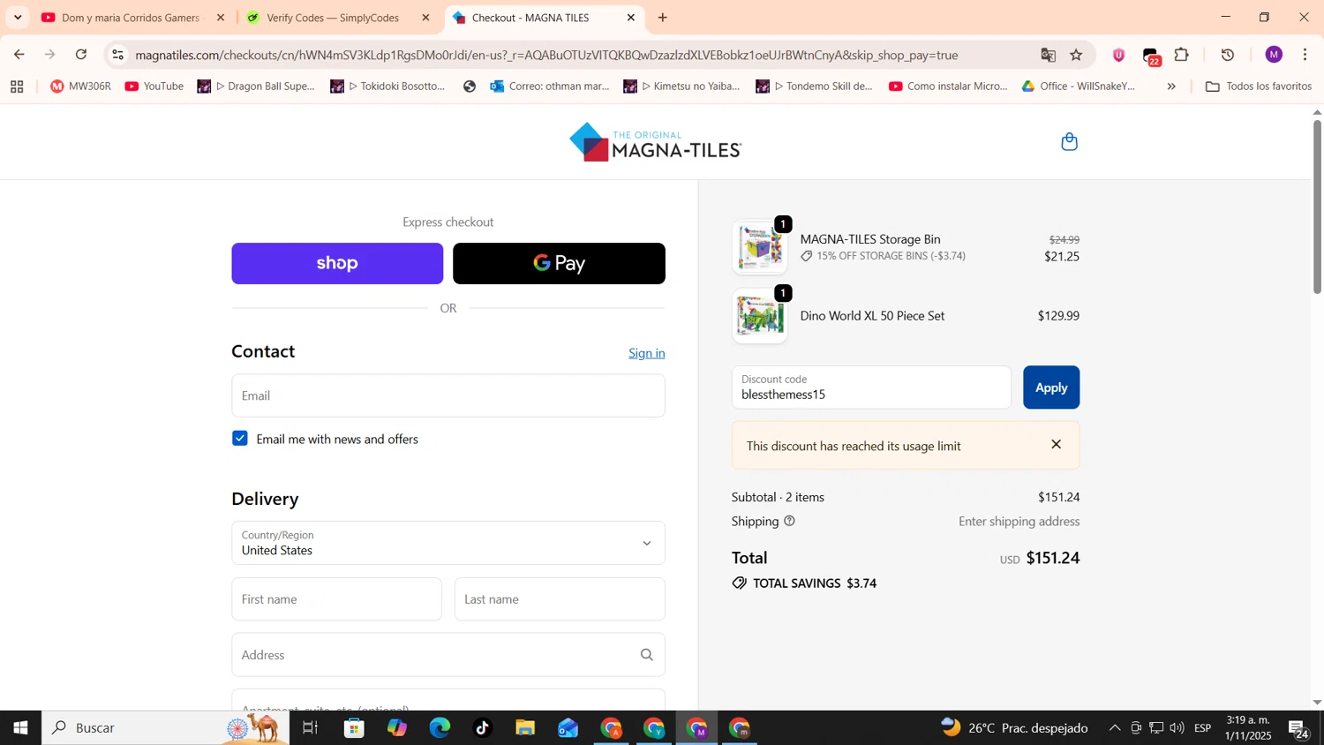Expand the Country/Region dropdown
1324x745 pixels.
click(x=448, y=543)
